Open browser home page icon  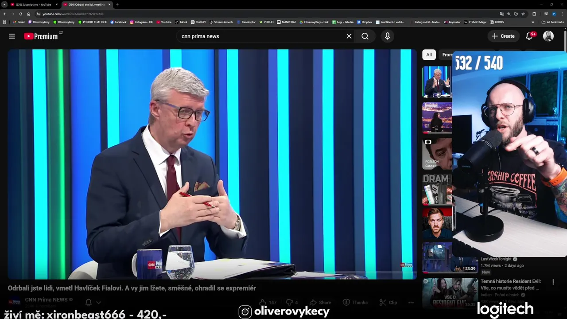[x=29, y=14]
